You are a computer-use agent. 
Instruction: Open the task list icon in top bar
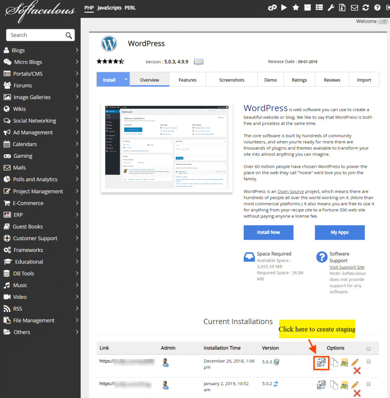point(319,8)
